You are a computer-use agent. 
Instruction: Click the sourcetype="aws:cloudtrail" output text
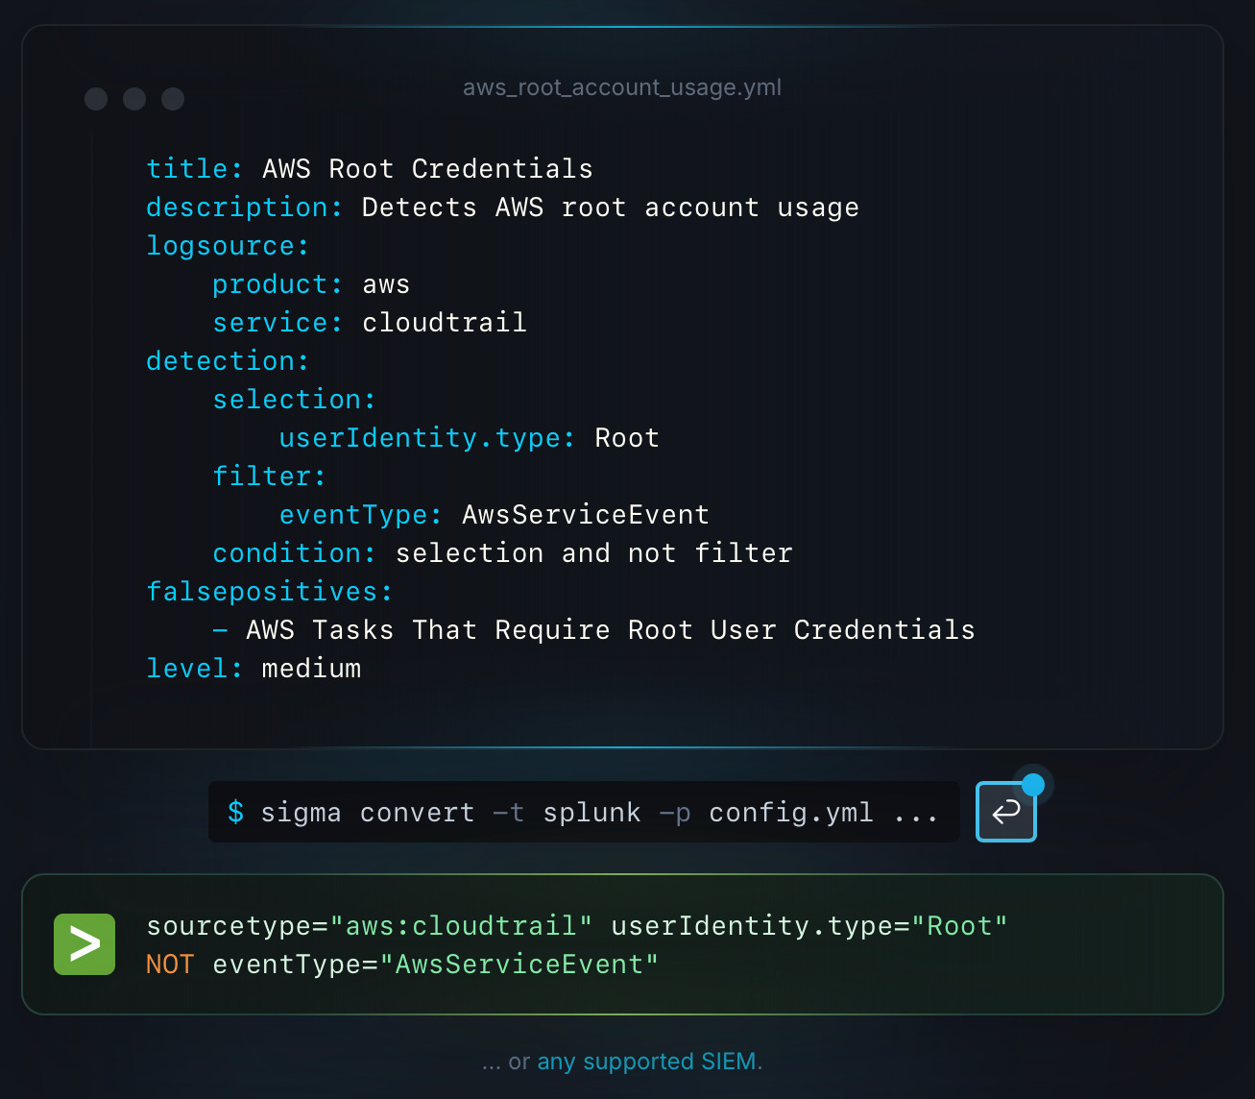370,926
